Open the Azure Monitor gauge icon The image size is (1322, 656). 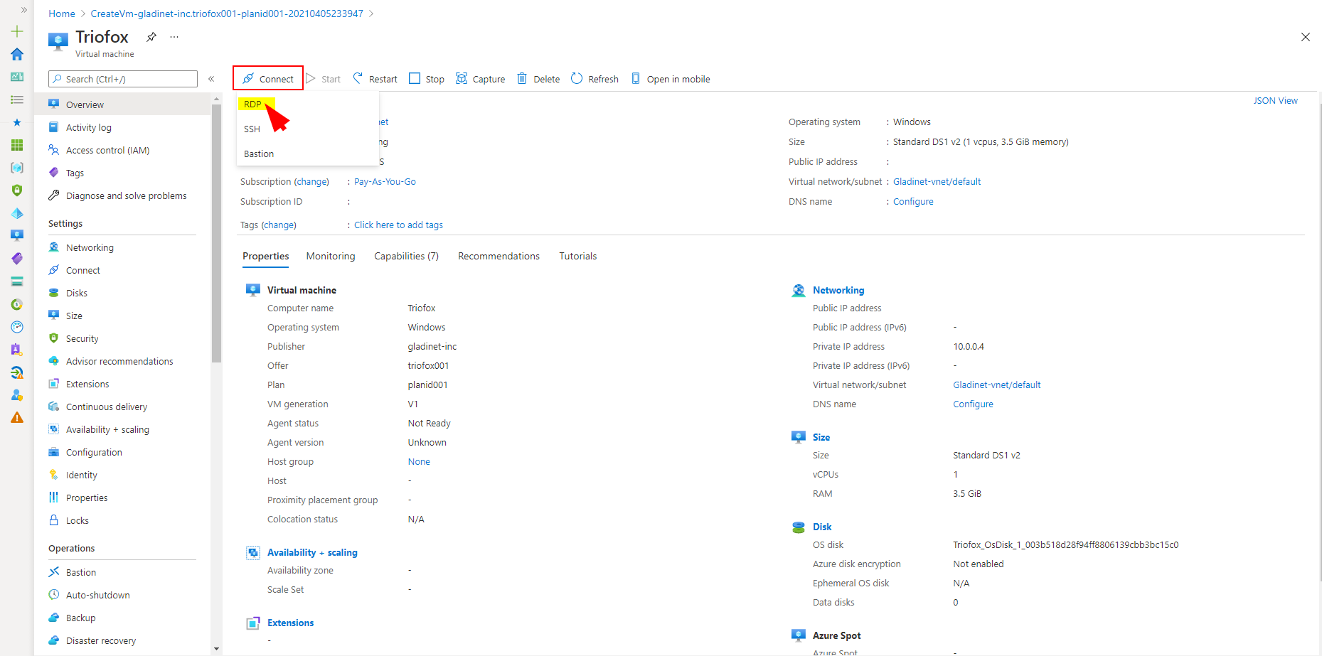coord(17,327)
